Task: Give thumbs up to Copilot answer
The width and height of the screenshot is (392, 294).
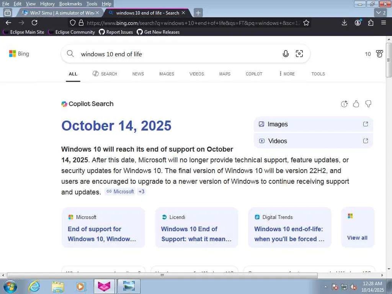Action: (x=356, y=104)
